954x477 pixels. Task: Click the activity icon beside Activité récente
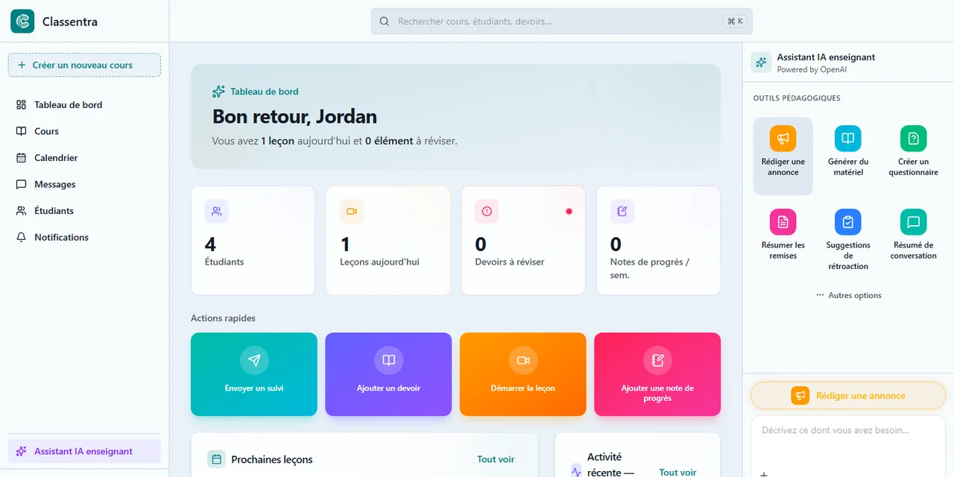point(575,471)
